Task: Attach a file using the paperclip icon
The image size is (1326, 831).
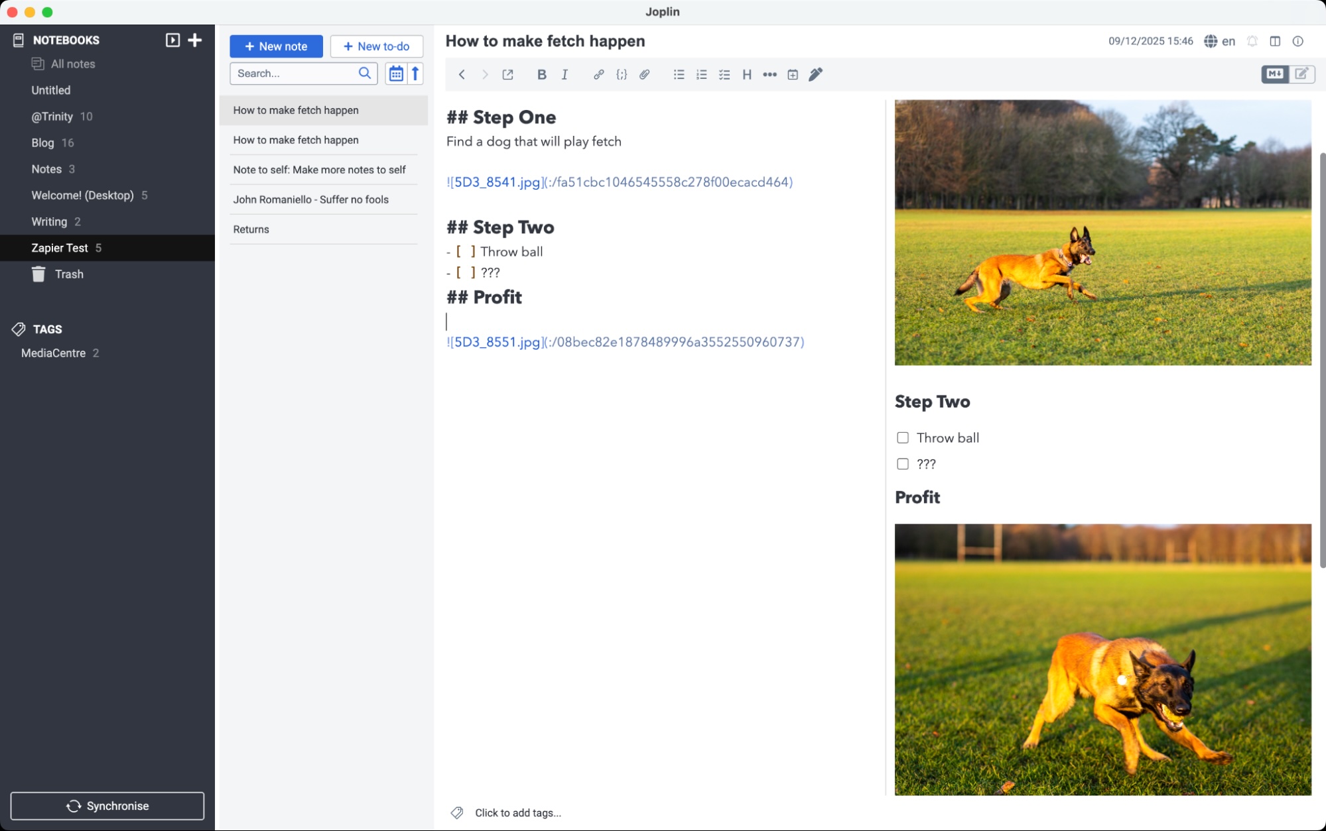Action: tap(644, 74)
